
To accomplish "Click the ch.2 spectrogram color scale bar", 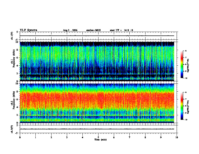I will click(182, 106).
